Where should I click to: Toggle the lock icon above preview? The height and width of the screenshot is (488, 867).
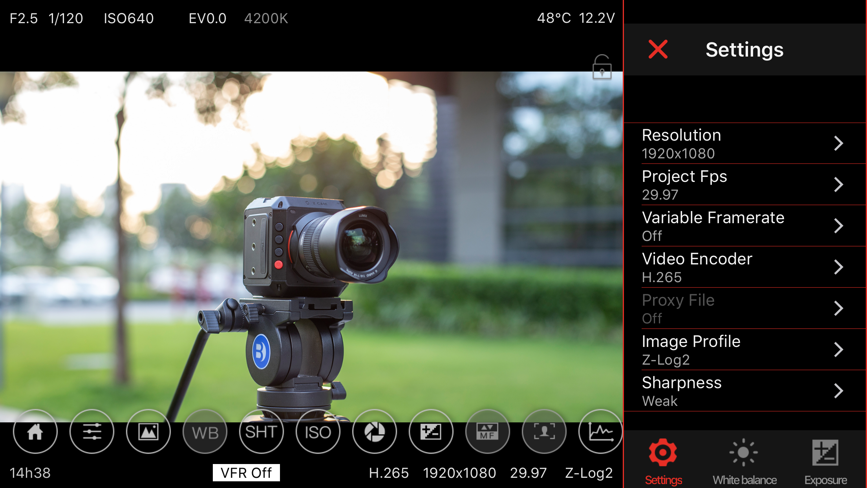[602, 68]
